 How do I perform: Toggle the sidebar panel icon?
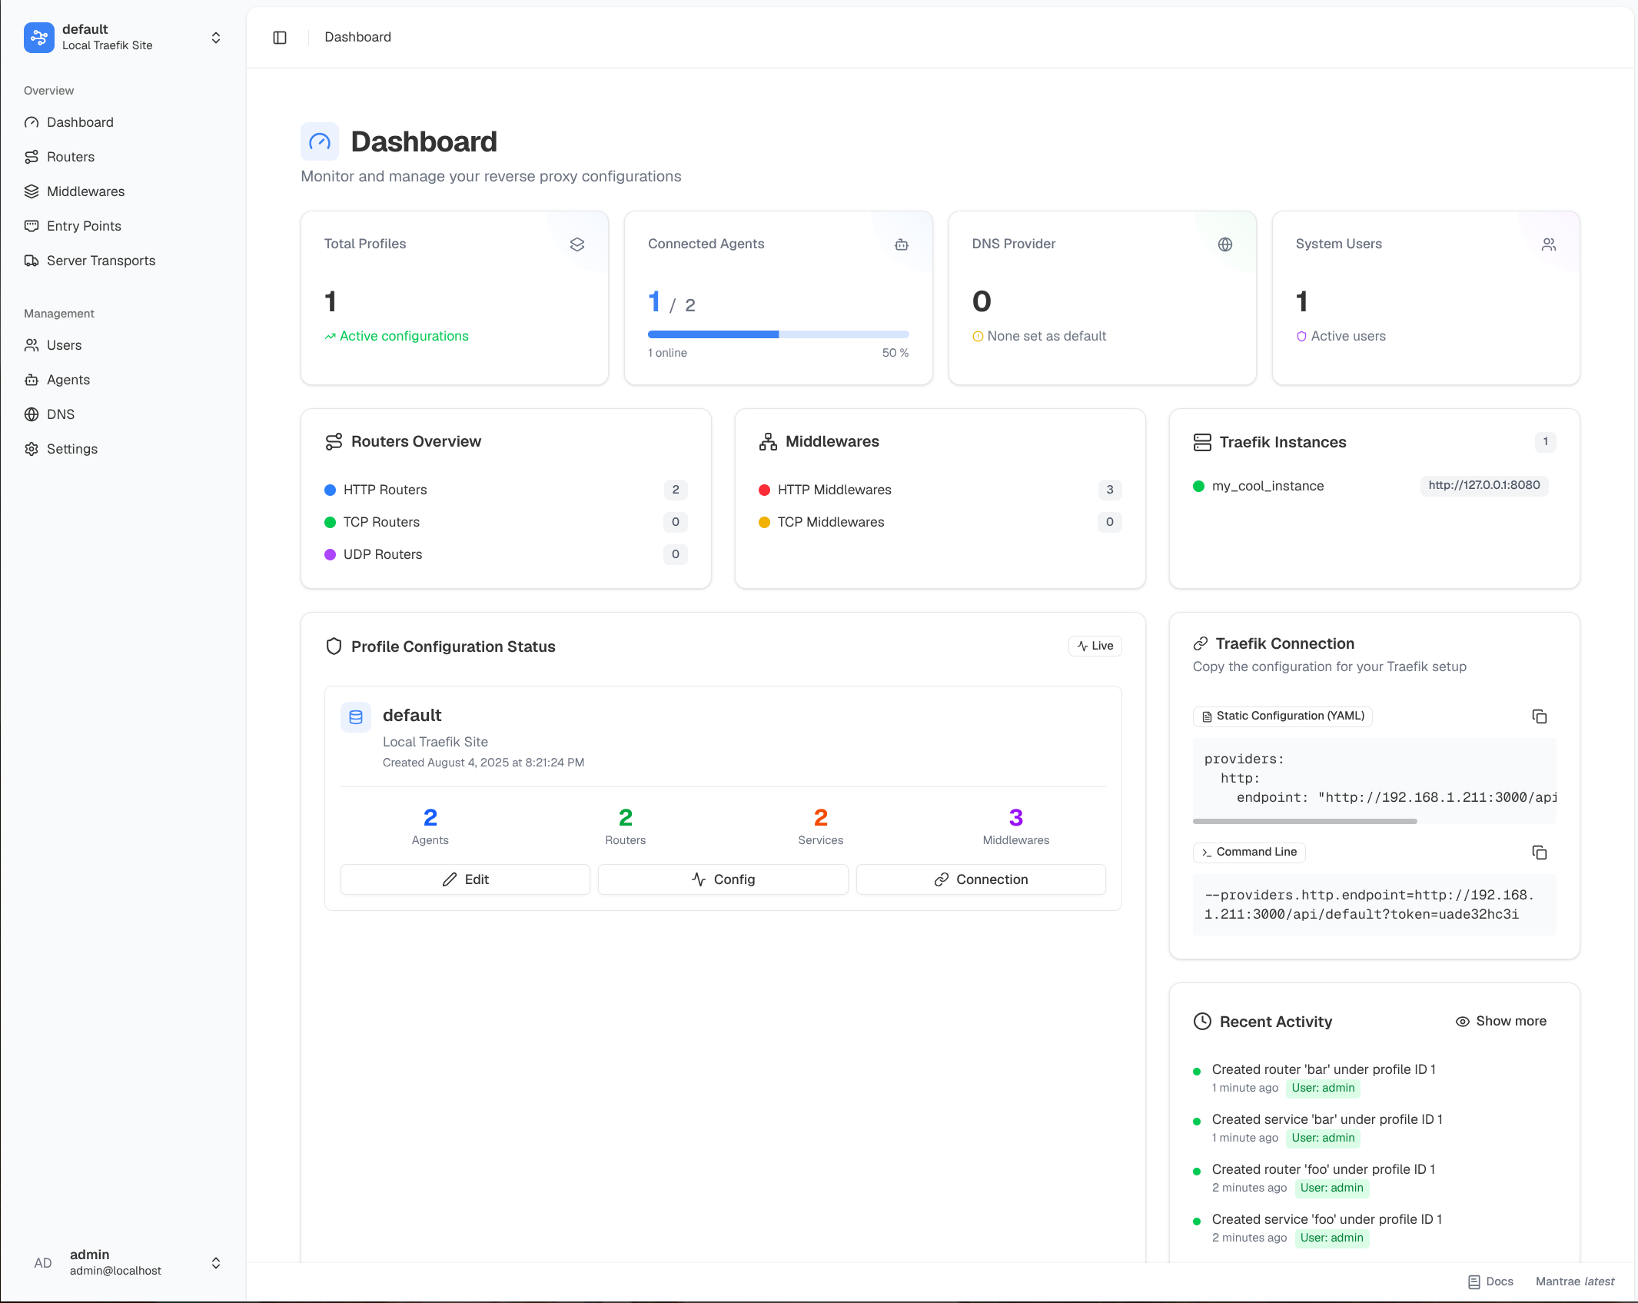280,38
